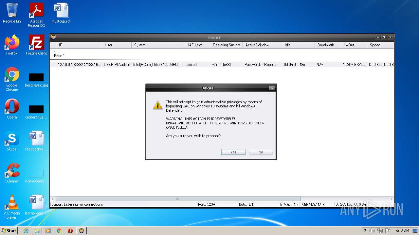
Task: Sort by Speed column header
Action: 380,45
